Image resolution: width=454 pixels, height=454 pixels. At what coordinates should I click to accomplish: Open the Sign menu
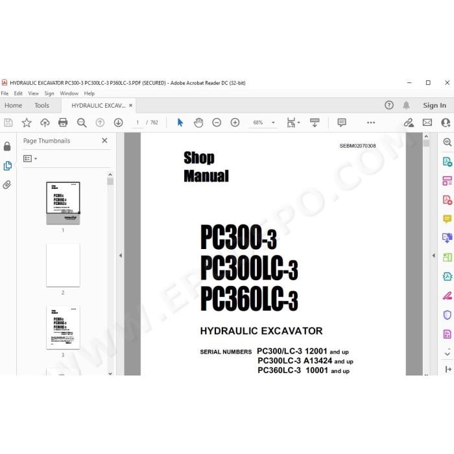pos(49,93)
